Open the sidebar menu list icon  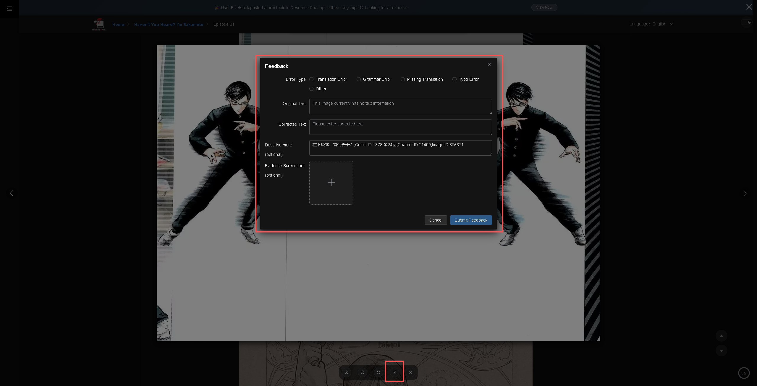9,9
